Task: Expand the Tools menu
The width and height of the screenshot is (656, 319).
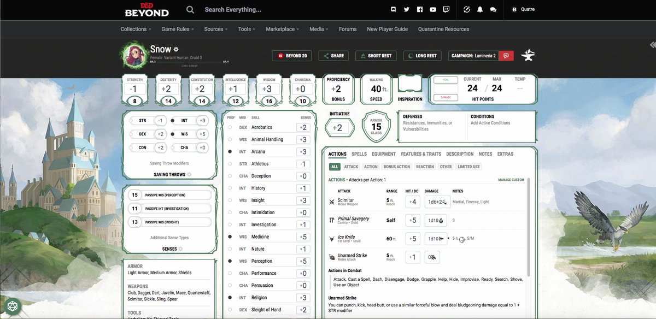Action: coord(247,29)
